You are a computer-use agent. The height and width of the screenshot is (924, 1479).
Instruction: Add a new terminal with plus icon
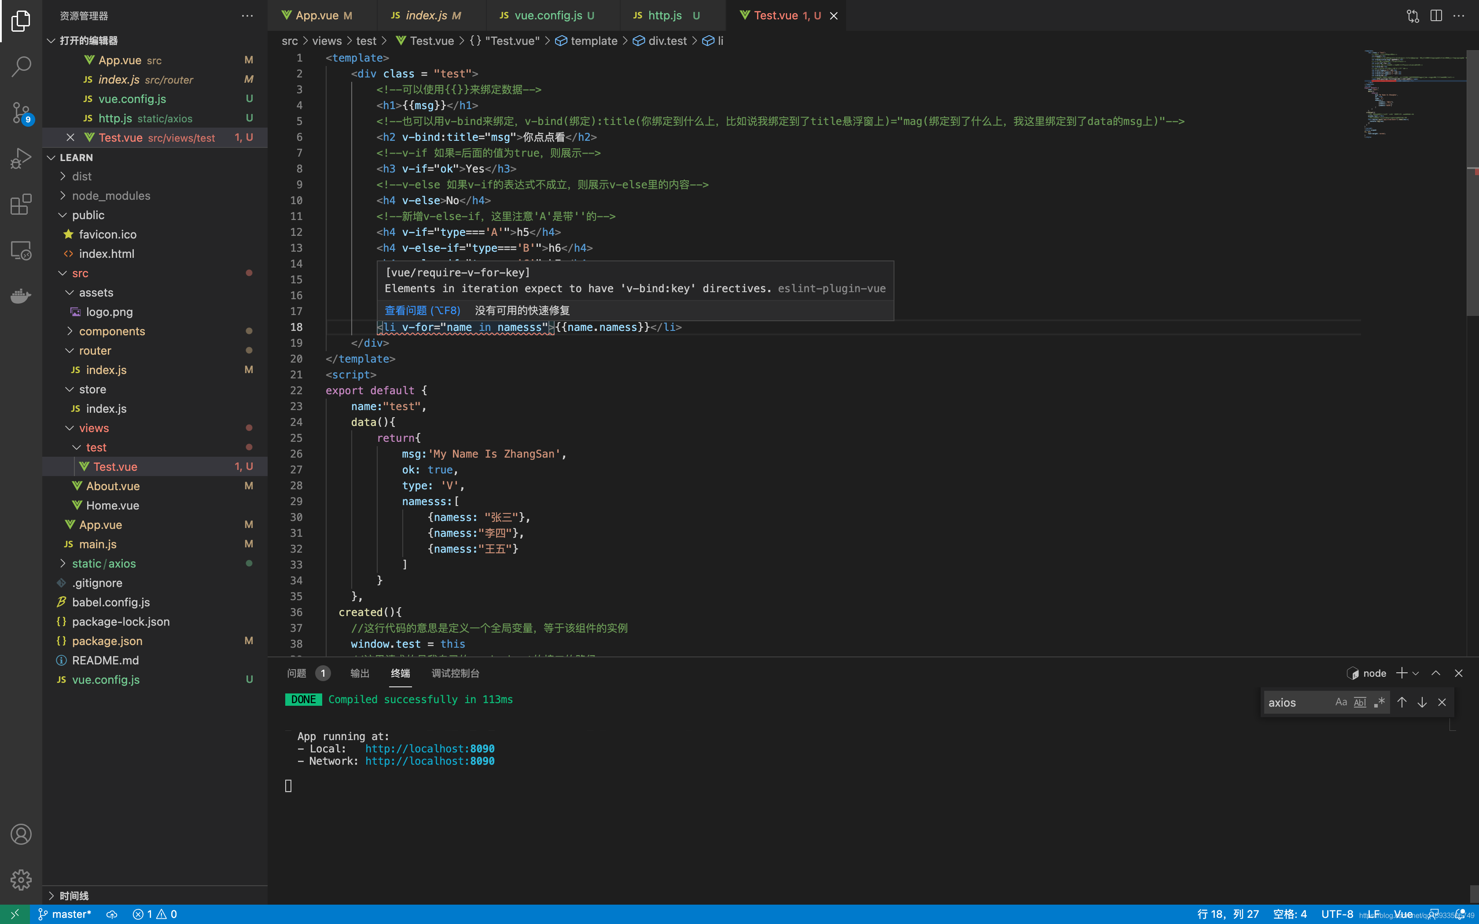click(1402, 673)
